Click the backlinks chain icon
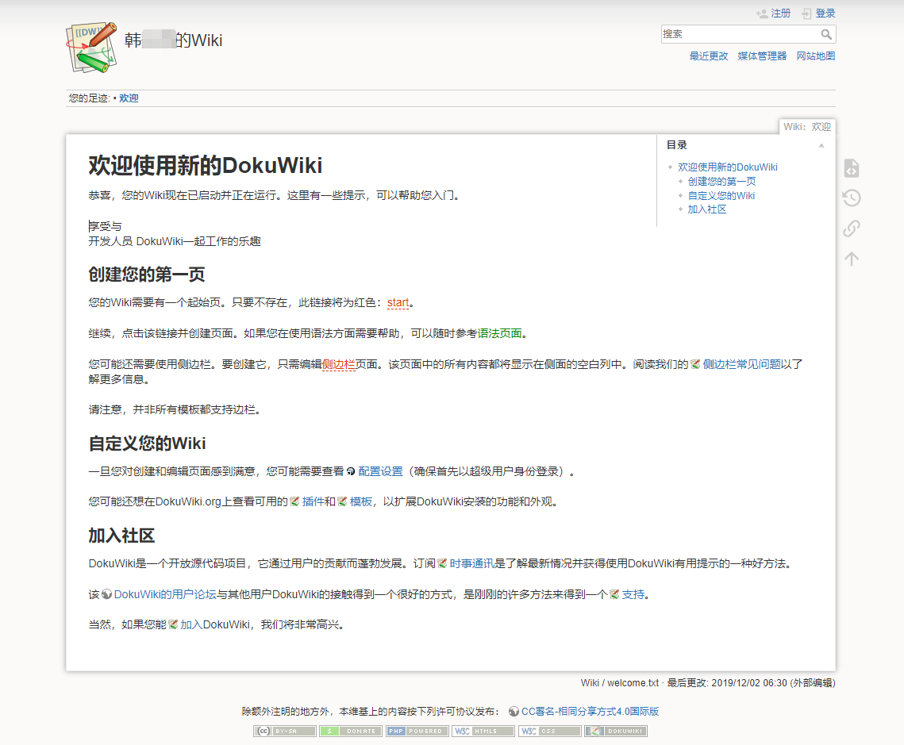 (x=852, y=228)
